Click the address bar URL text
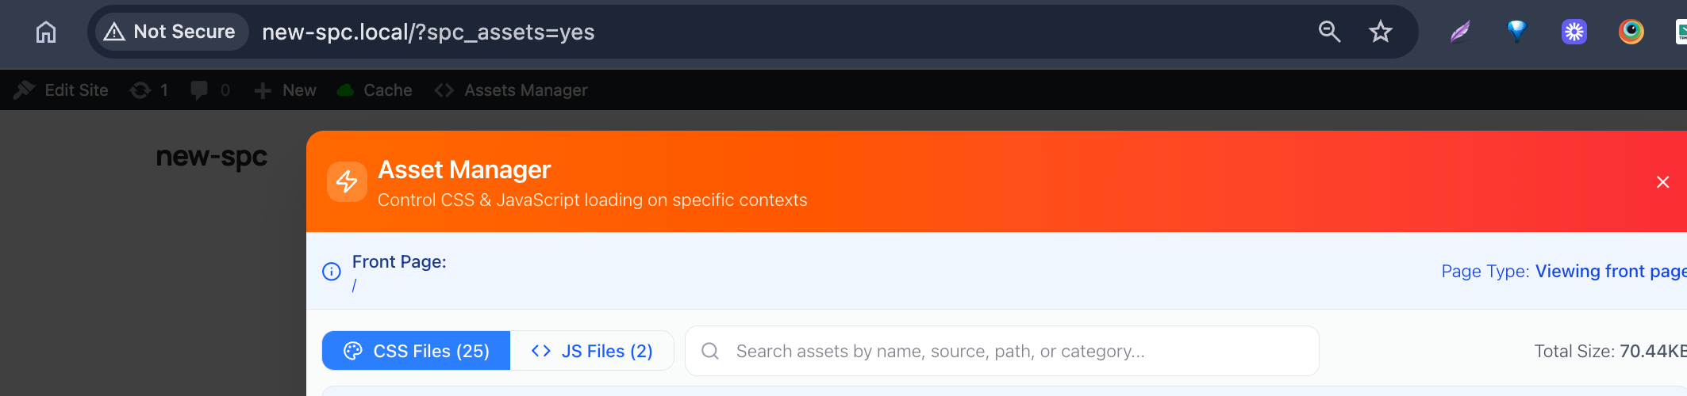 [x=428, y=32]
